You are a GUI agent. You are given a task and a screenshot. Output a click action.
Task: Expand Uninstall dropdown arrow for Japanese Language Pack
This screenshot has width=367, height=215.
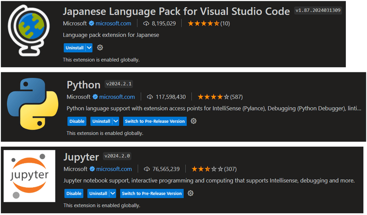[x=89, y=48]
